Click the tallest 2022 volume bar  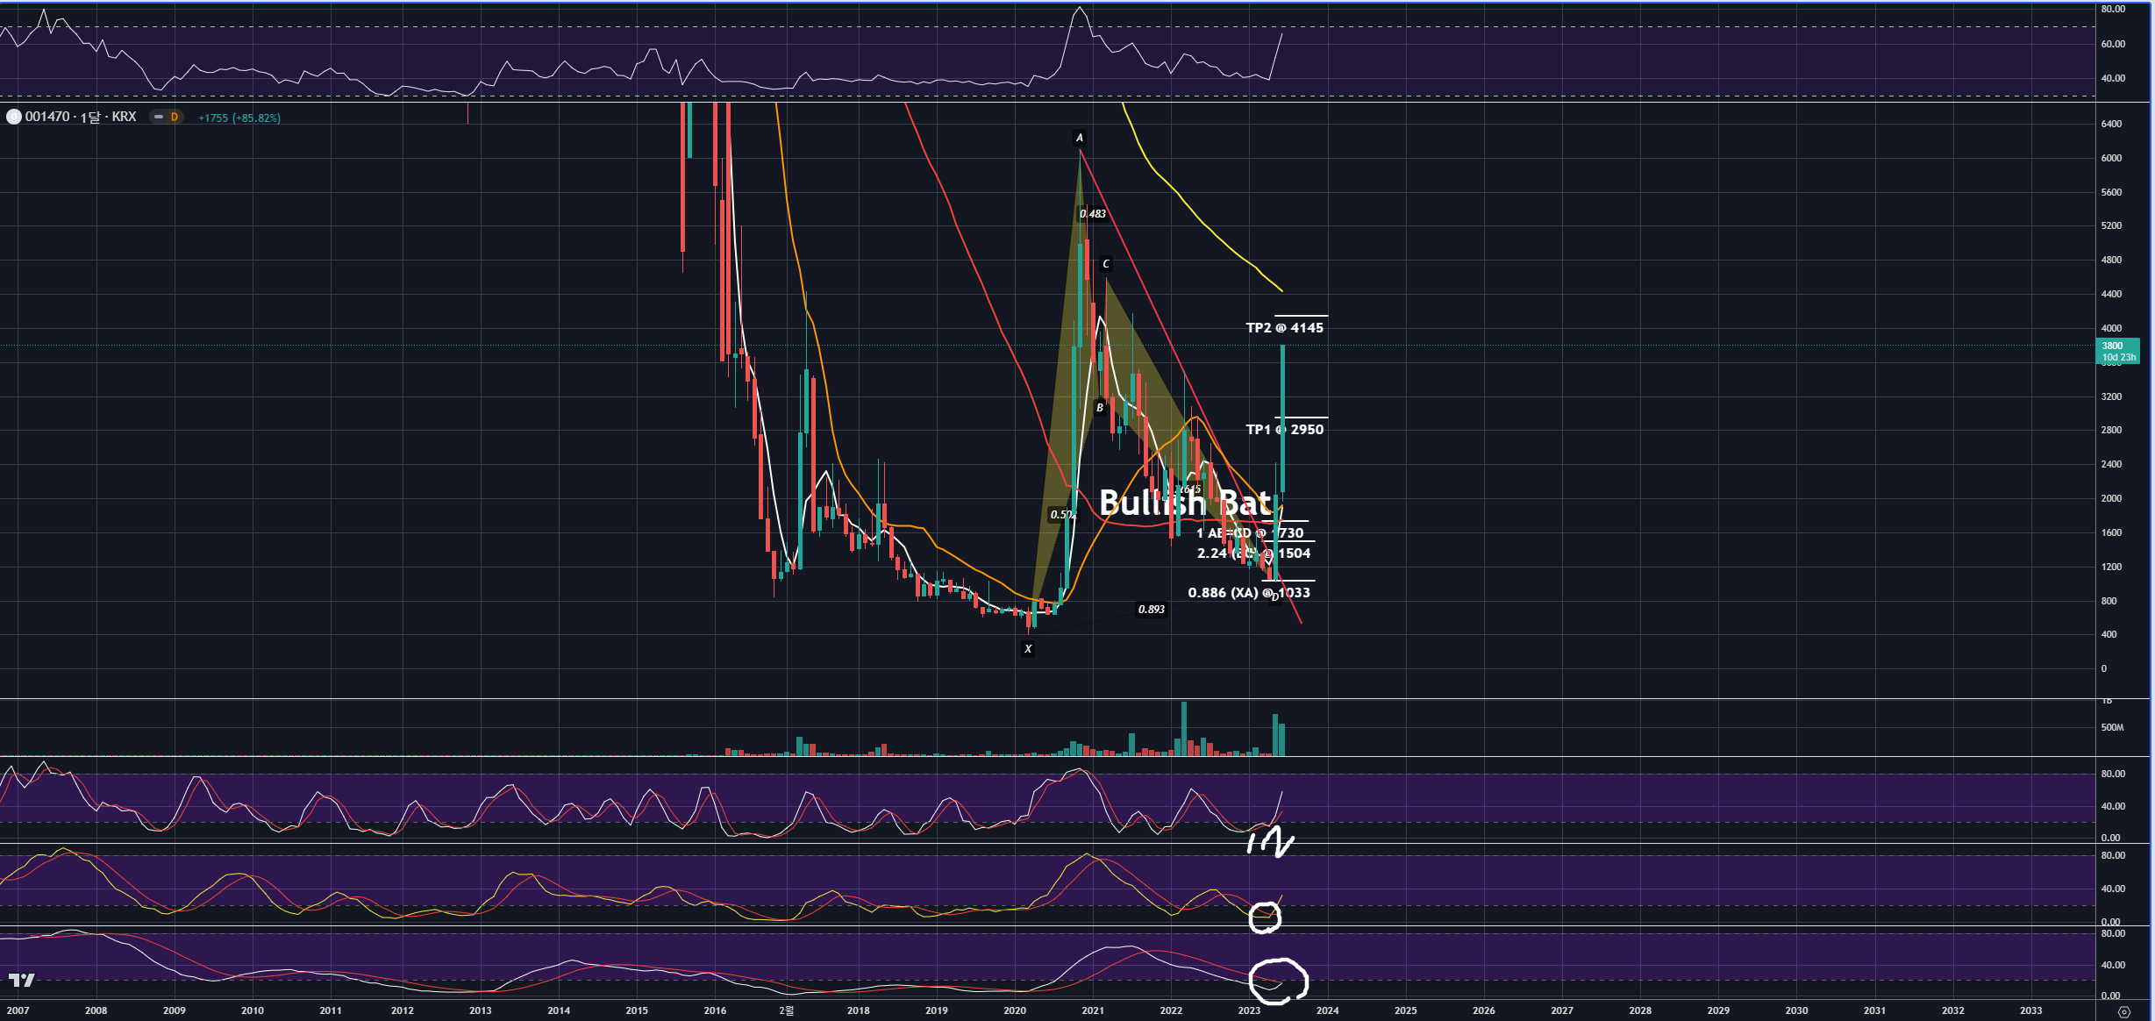(x=1184, y=728)
